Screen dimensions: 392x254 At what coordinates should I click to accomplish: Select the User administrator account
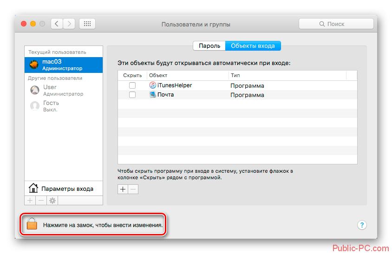[x=57, y=90]
